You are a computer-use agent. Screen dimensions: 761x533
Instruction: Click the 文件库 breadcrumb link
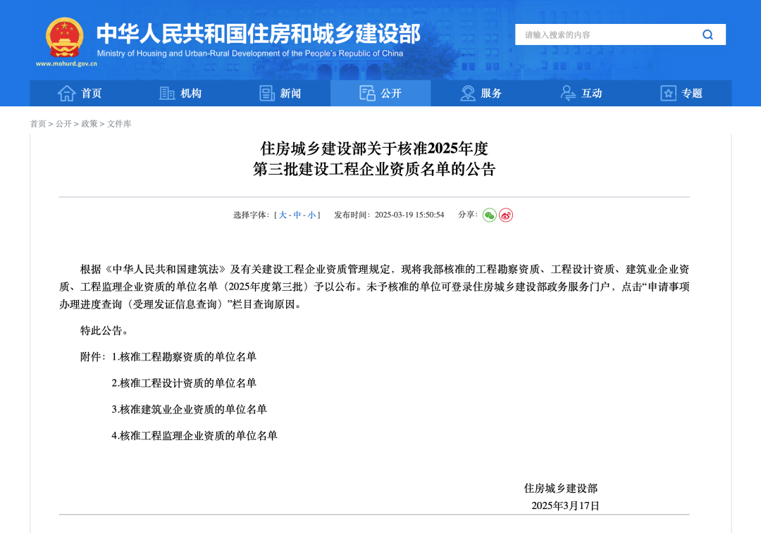pos(119,124)
